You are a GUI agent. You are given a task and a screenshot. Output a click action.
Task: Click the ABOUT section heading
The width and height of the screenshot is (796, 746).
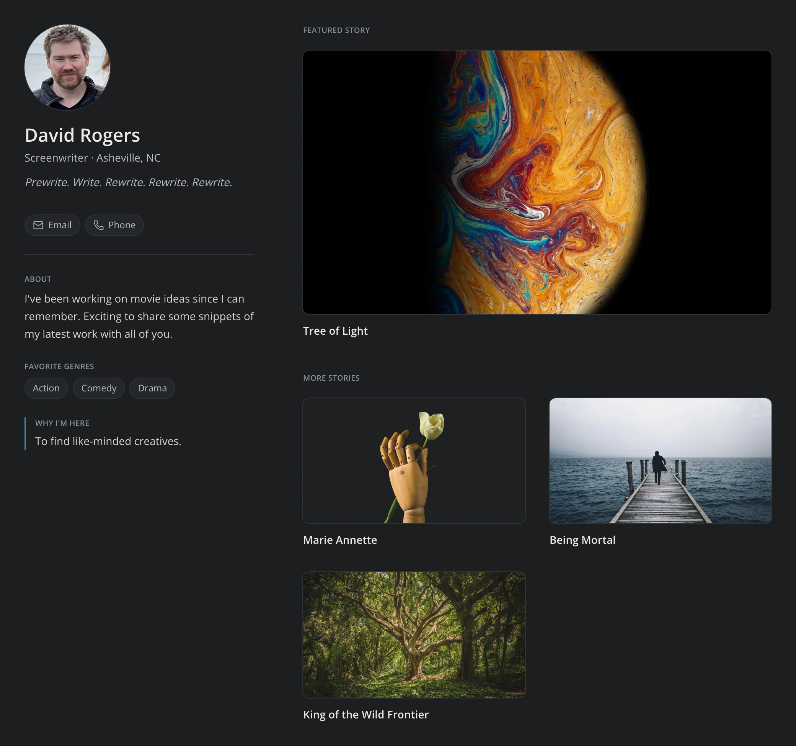click(38, 279)
